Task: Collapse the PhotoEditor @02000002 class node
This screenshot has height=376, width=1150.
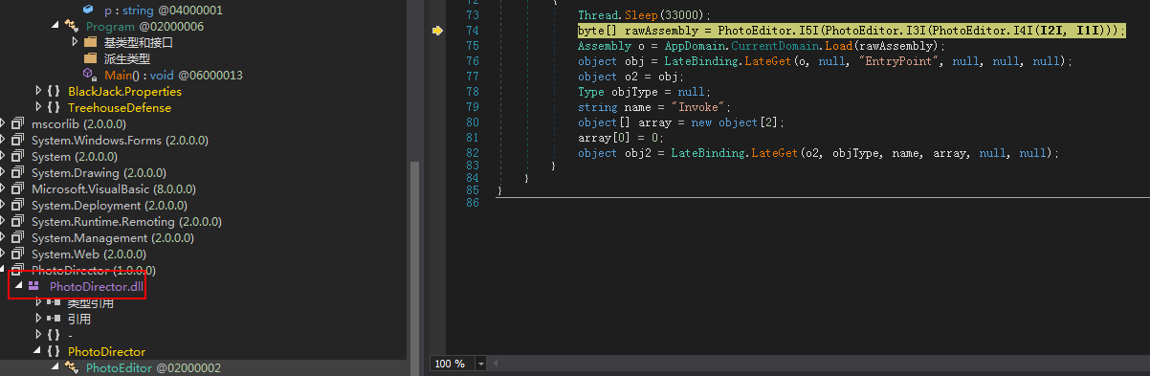Action: [x=56, y=367]
